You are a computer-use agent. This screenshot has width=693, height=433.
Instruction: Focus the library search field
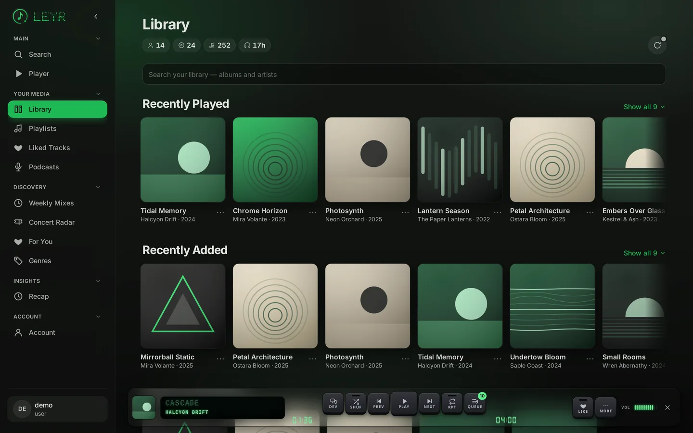tap(404, 75)
